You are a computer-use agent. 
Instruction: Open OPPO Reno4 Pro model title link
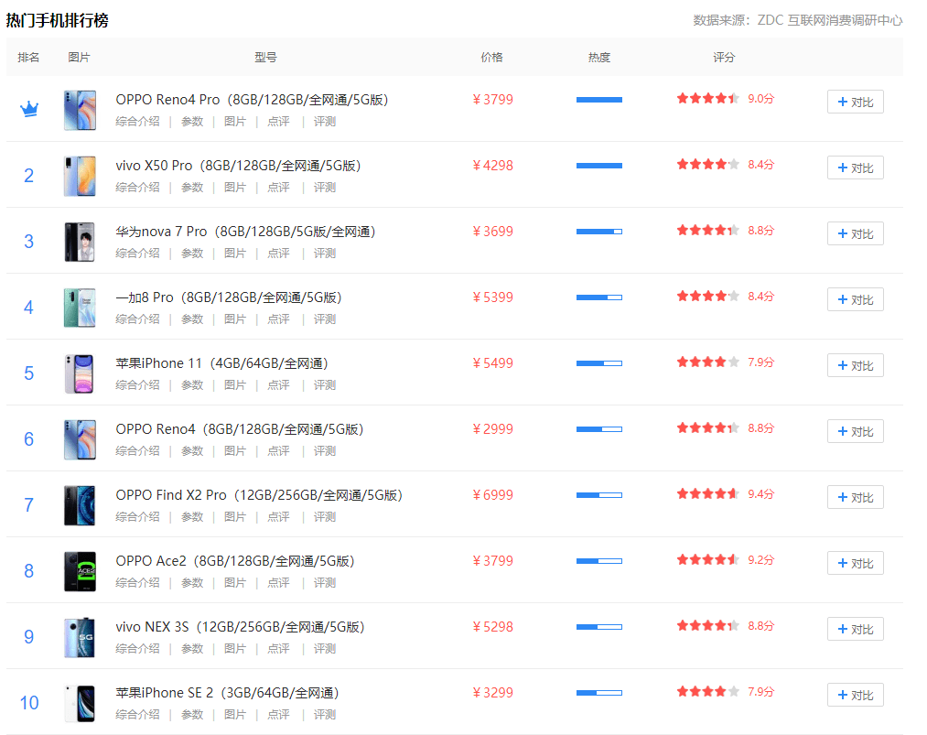[x=252, y=100]
